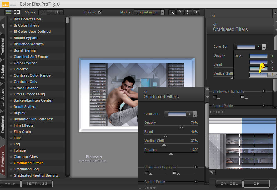Switch to single image view
The image size is (277, 190).
(x=43, y=12)
